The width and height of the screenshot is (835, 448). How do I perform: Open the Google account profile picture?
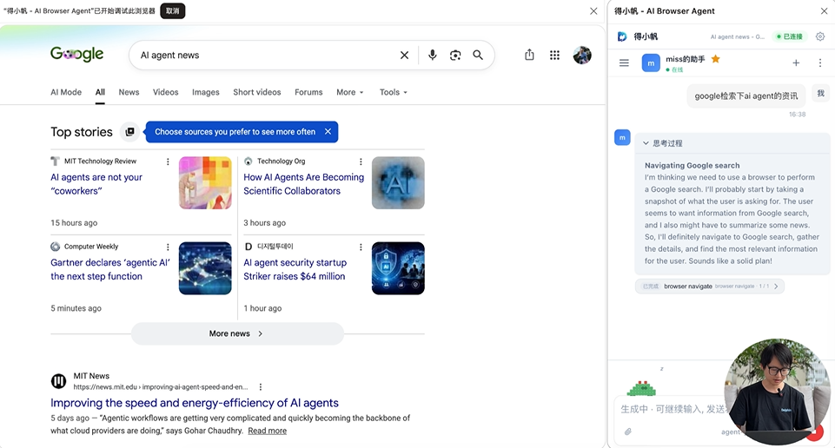[x=582, y=55]
